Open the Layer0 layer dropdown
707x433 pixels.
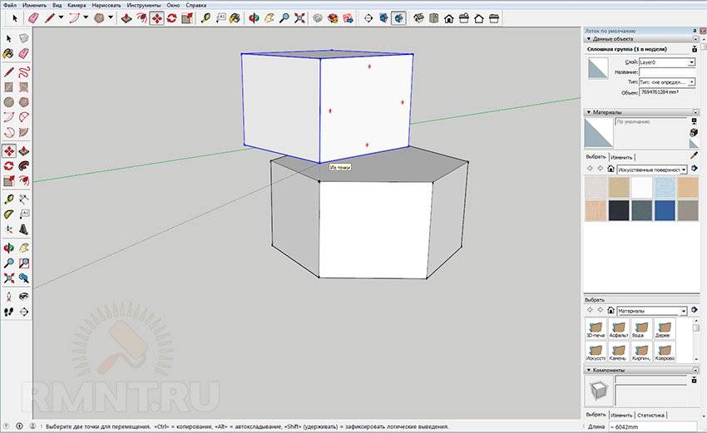coord(690,62)
